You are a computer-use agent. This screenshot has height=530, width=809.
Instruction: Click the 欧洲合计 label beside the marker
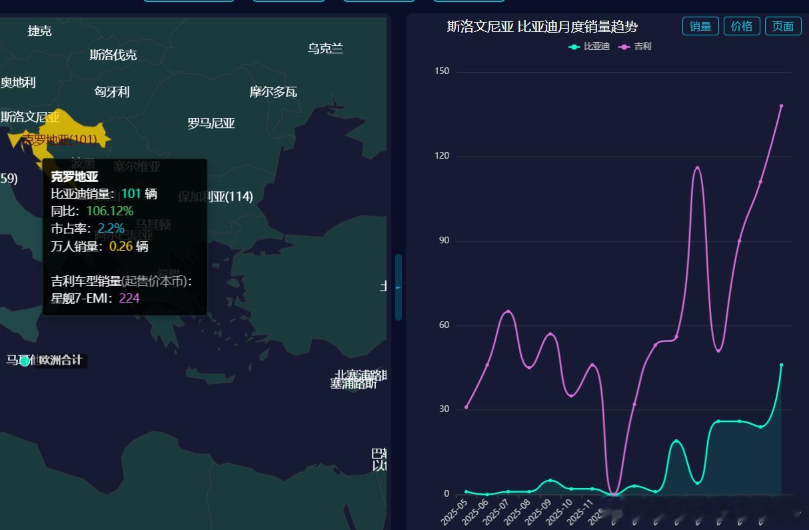[x=60, y=361]
